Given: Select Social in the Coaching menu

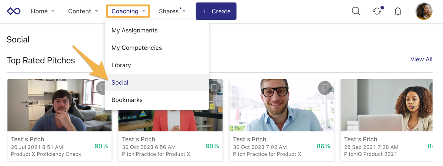Looking at the screenshot, I should [x=120, y=82].
